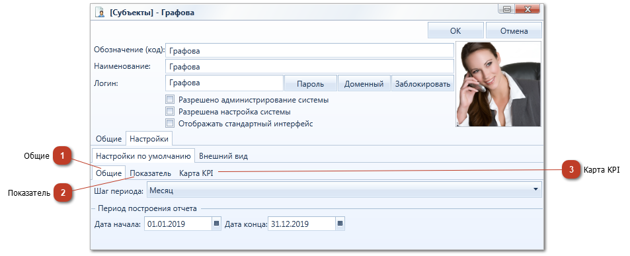
Task: Click the Пароль button
Action: [x=311, y=84]
